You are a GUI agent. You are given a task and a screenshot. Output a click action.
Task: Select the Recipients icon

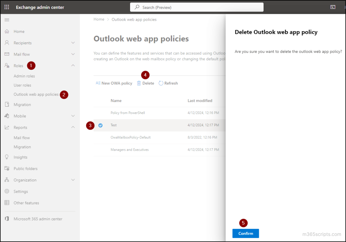pyautogui.click(x=7, y=43)
